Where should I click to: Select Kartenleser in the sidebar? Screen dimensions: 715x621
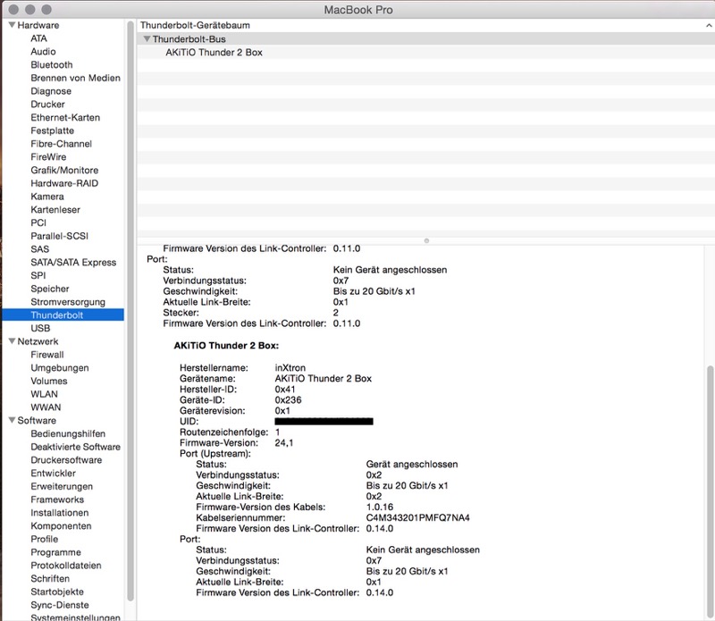pyautogui.click(x=55, y=210)
